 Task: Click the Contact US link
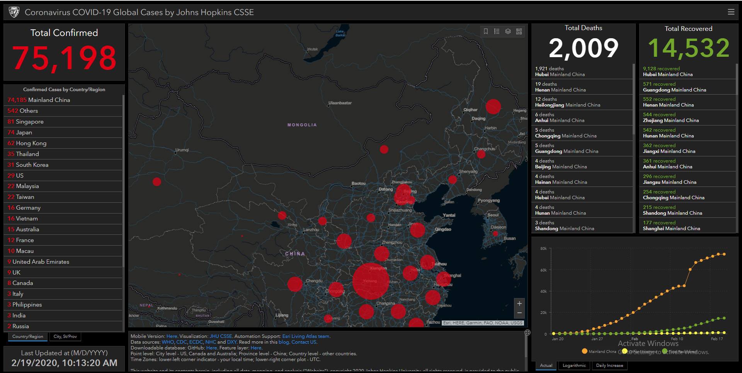click(304, 342)
